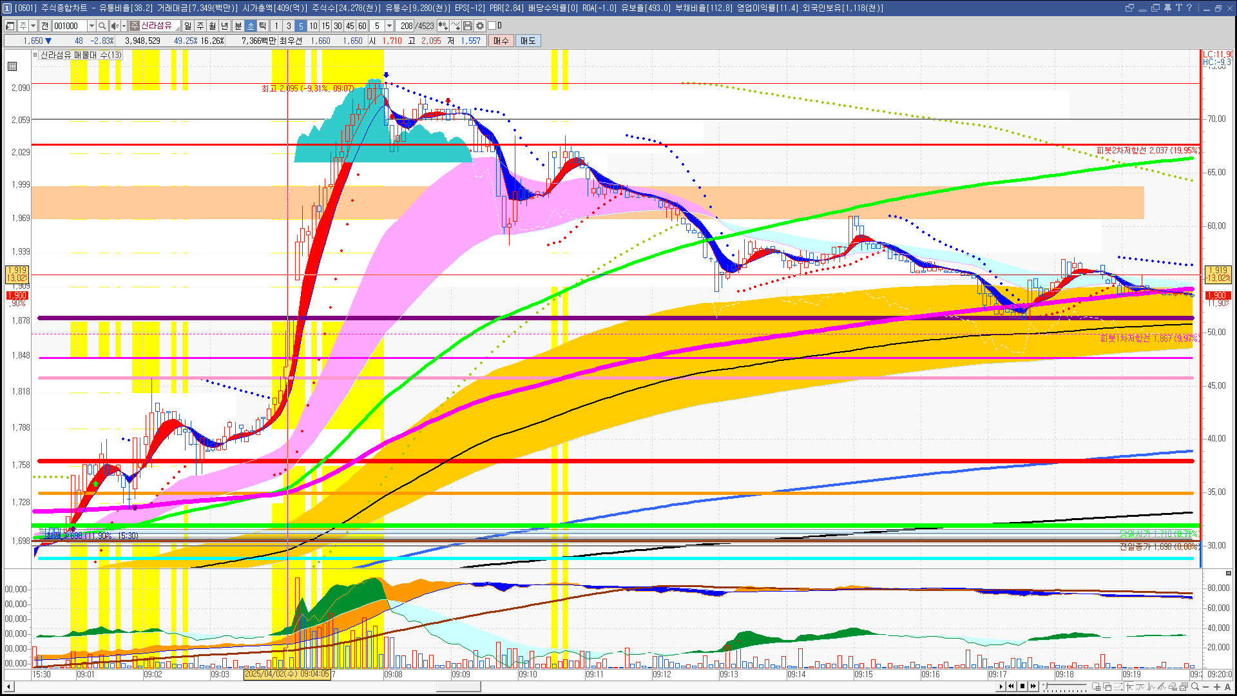
Task: Toggle the D checkbox in toolbar
Action: tap(492, 26)
